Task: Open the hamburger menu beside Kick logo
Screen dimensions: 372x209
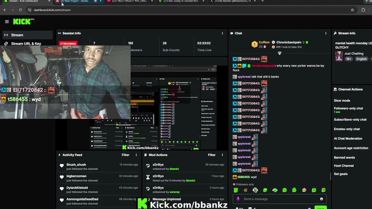Action: coord(7,21)
